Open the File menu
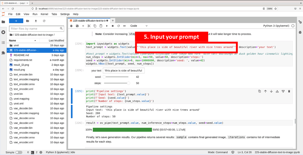Image resolution: width=303 pixels, height=155 pixels. 10,14
